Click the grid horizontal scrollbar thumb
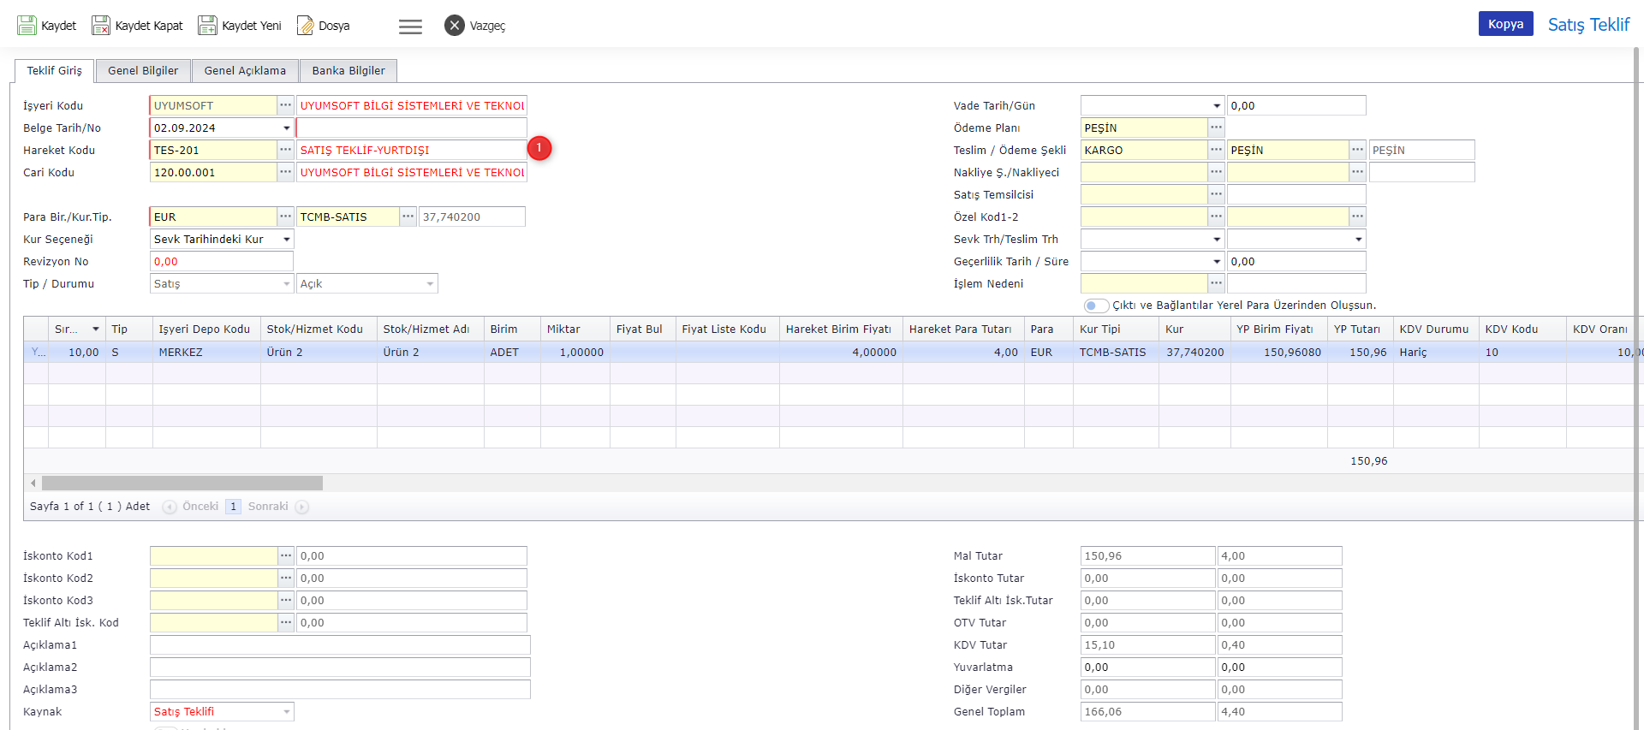The image size is (1644, 730). (182, 483)
